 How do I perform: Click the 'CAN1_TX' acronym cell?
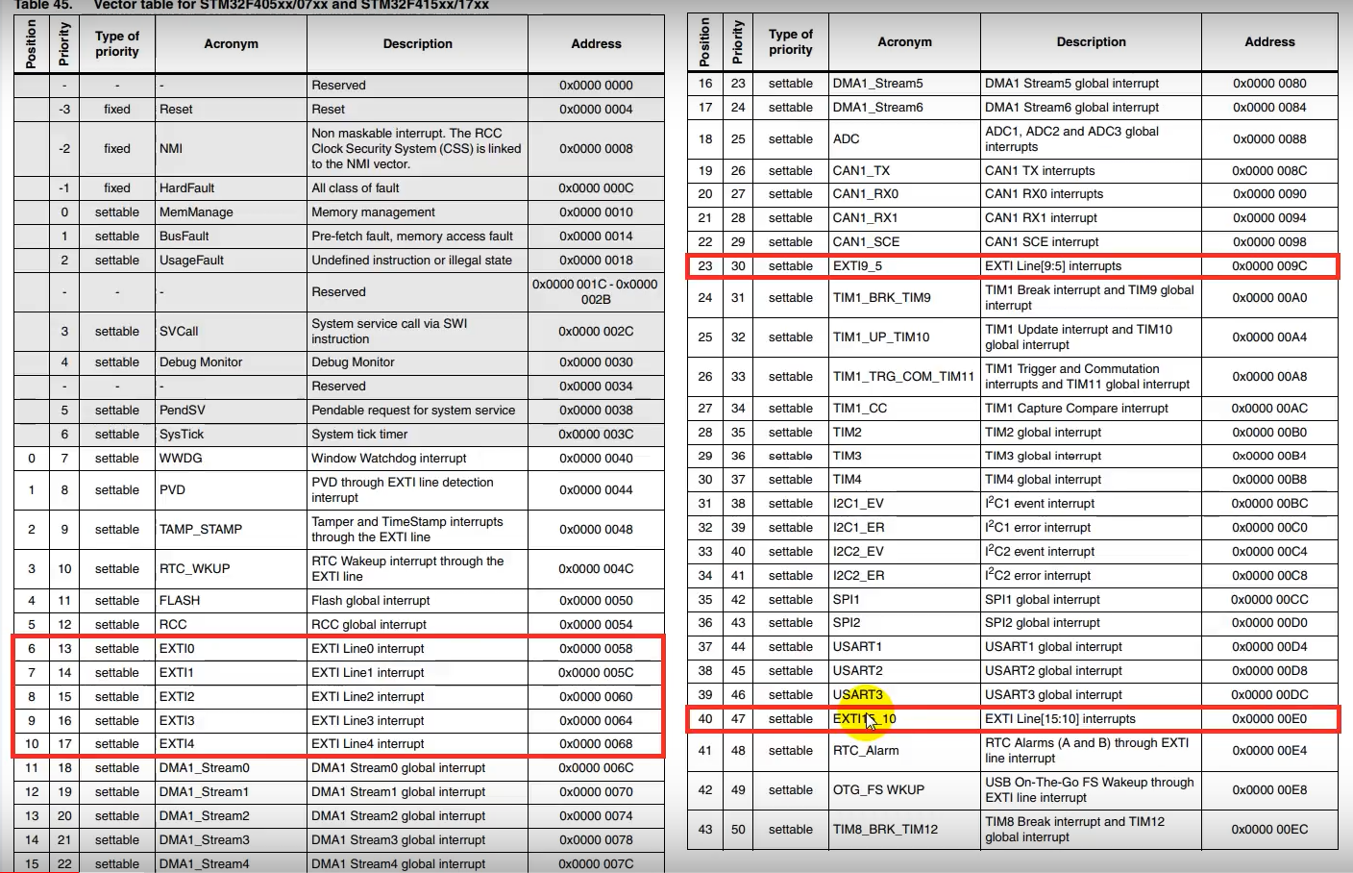904,170
